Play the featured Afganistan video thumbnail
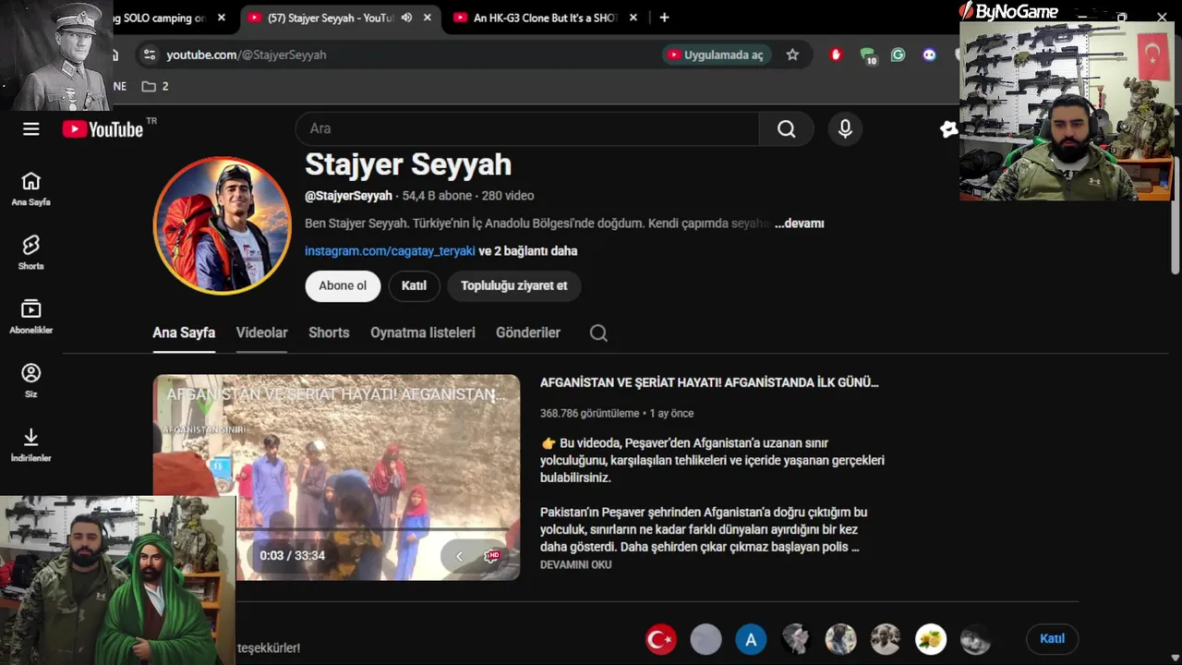The image size is (1182, 665). point(336,478)
